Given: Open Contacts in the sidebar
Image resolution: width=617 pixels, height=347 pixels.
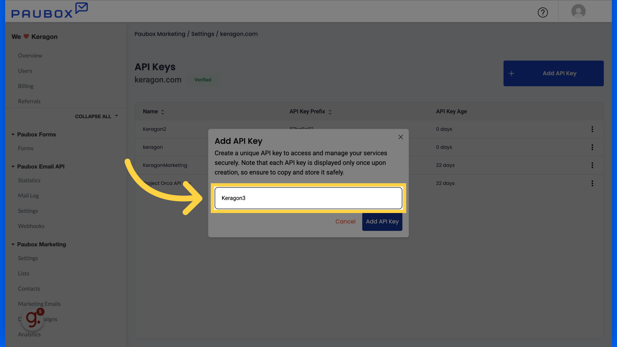Looking at the screenshot, I should click(x=29, y=289).
